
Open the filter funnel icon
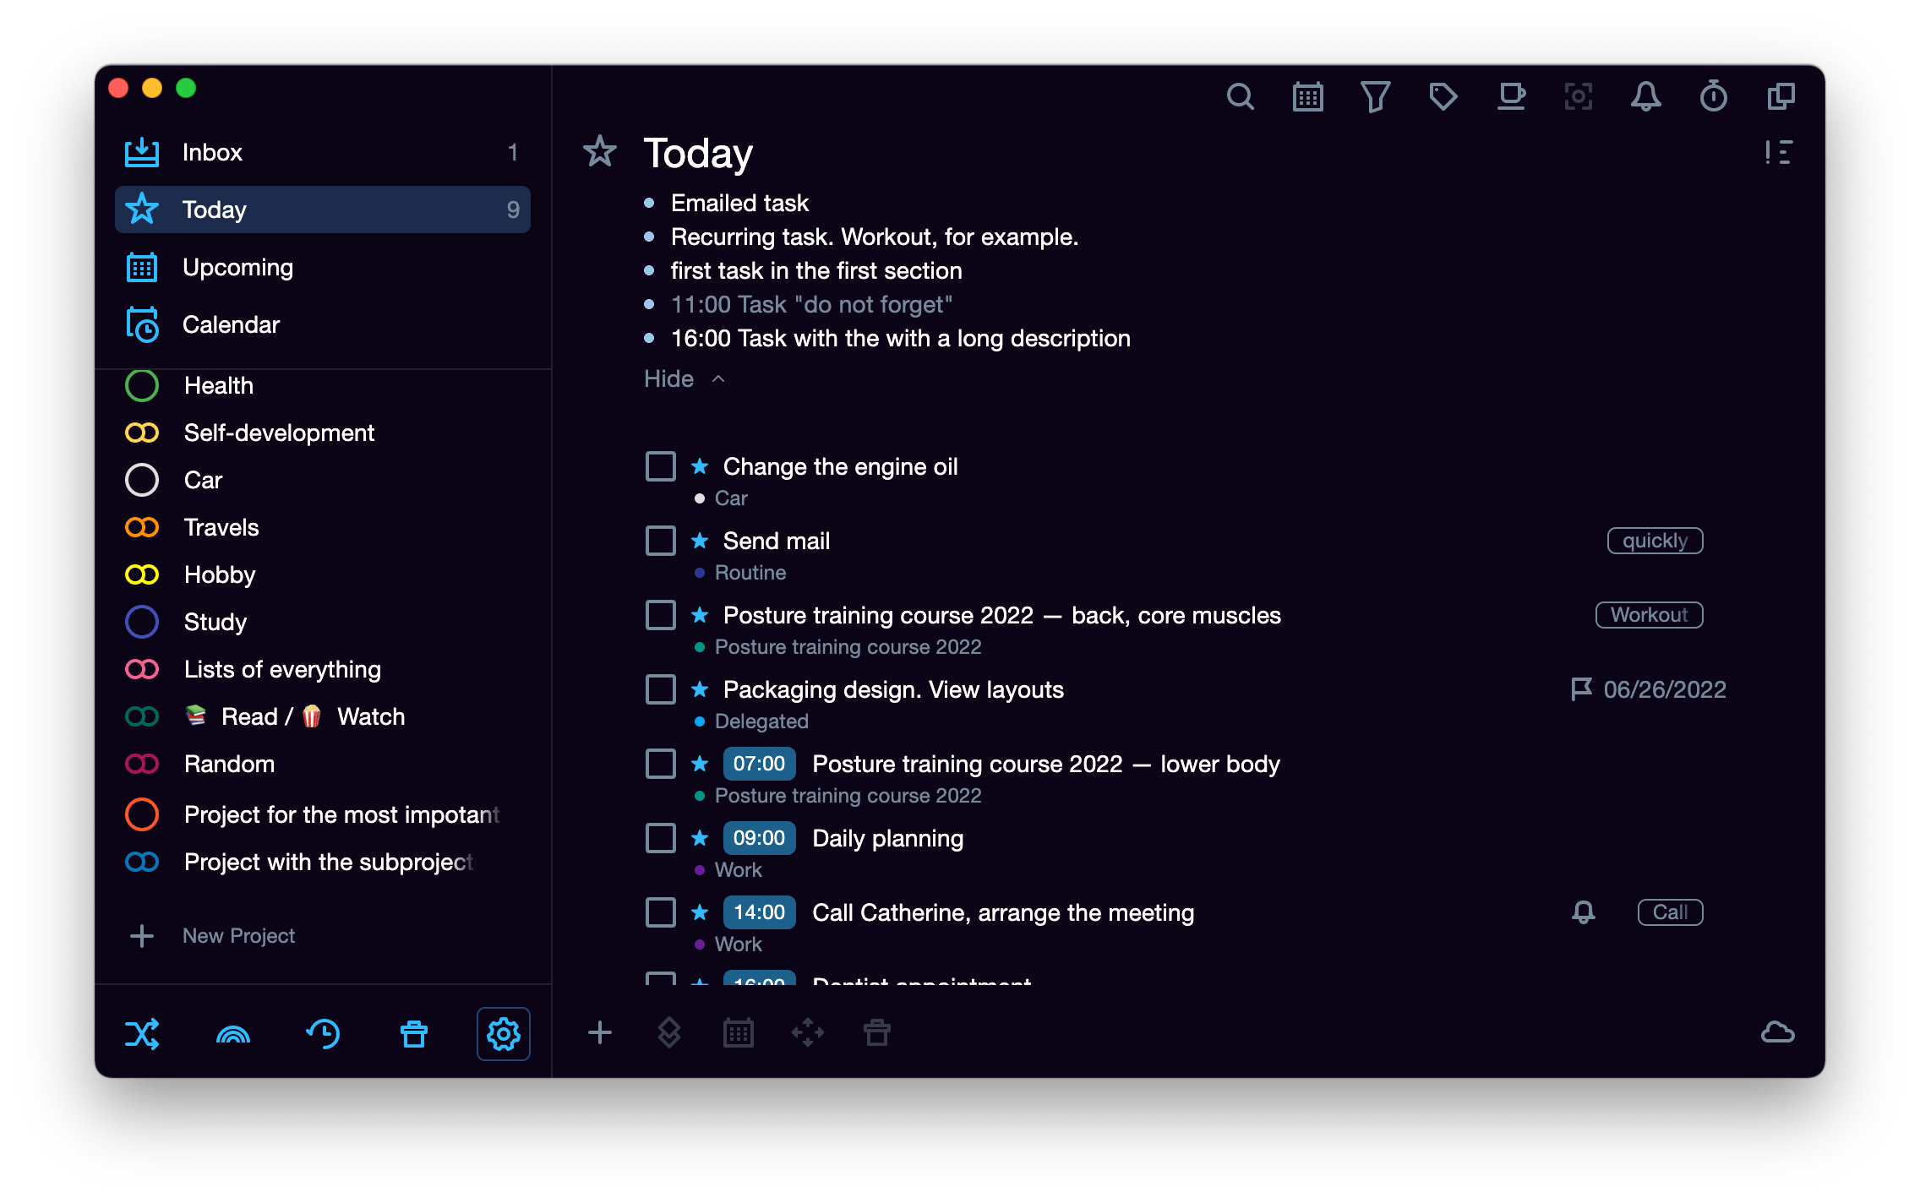[x=1375, y=97]
